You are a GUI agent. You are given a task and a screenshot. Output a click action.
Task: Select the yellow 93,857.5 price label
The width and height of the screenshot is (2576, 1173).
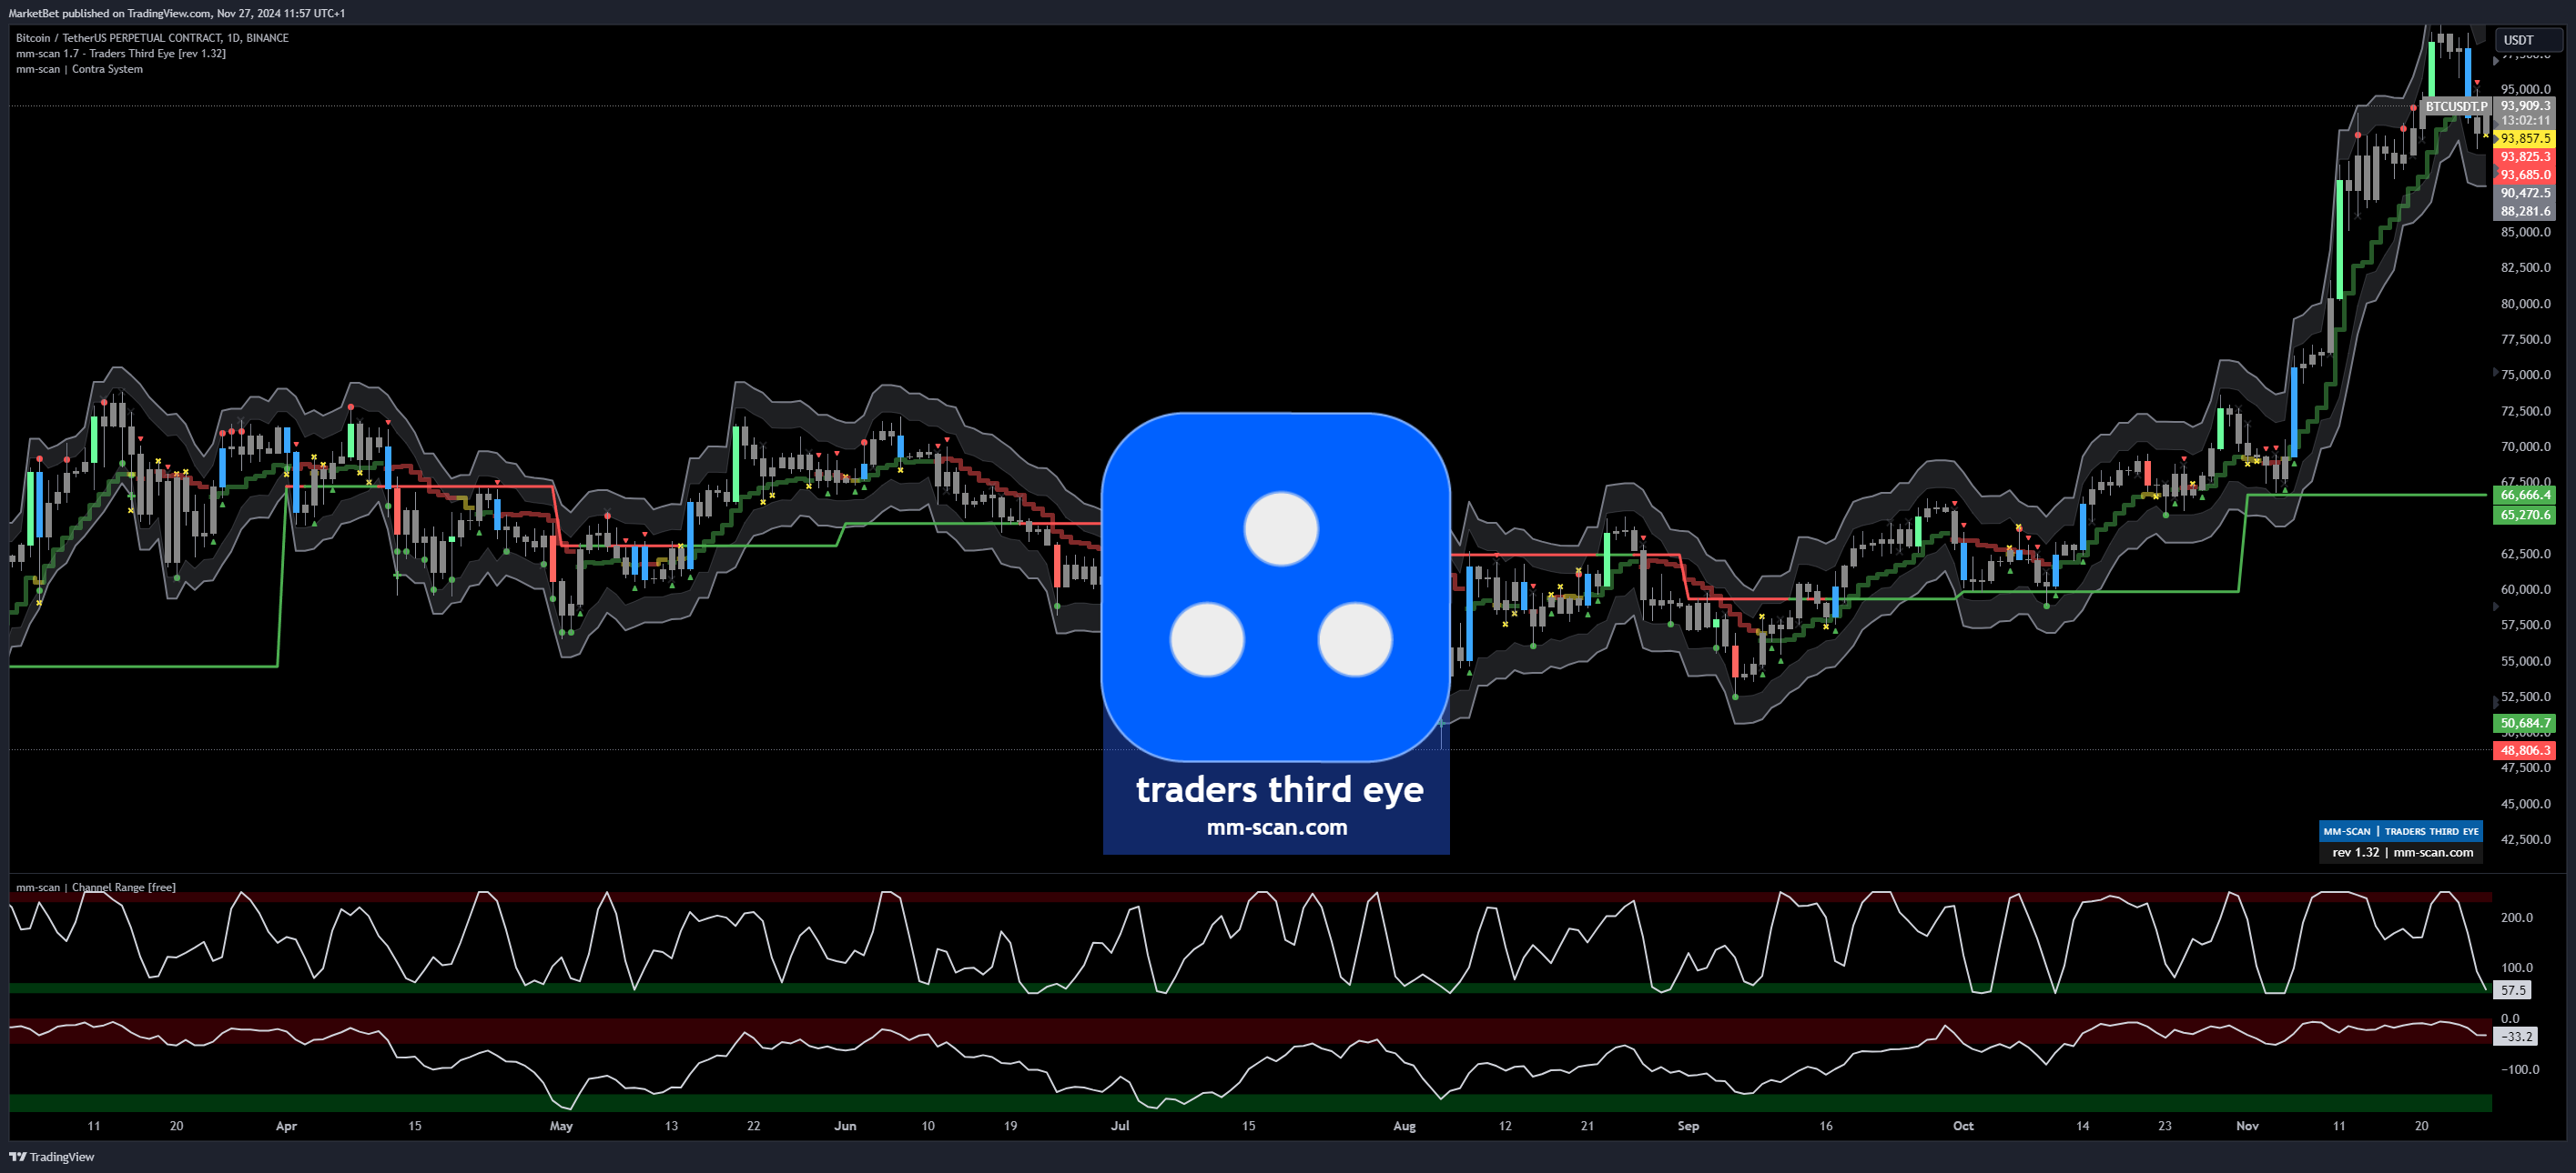click(2524, 138)
